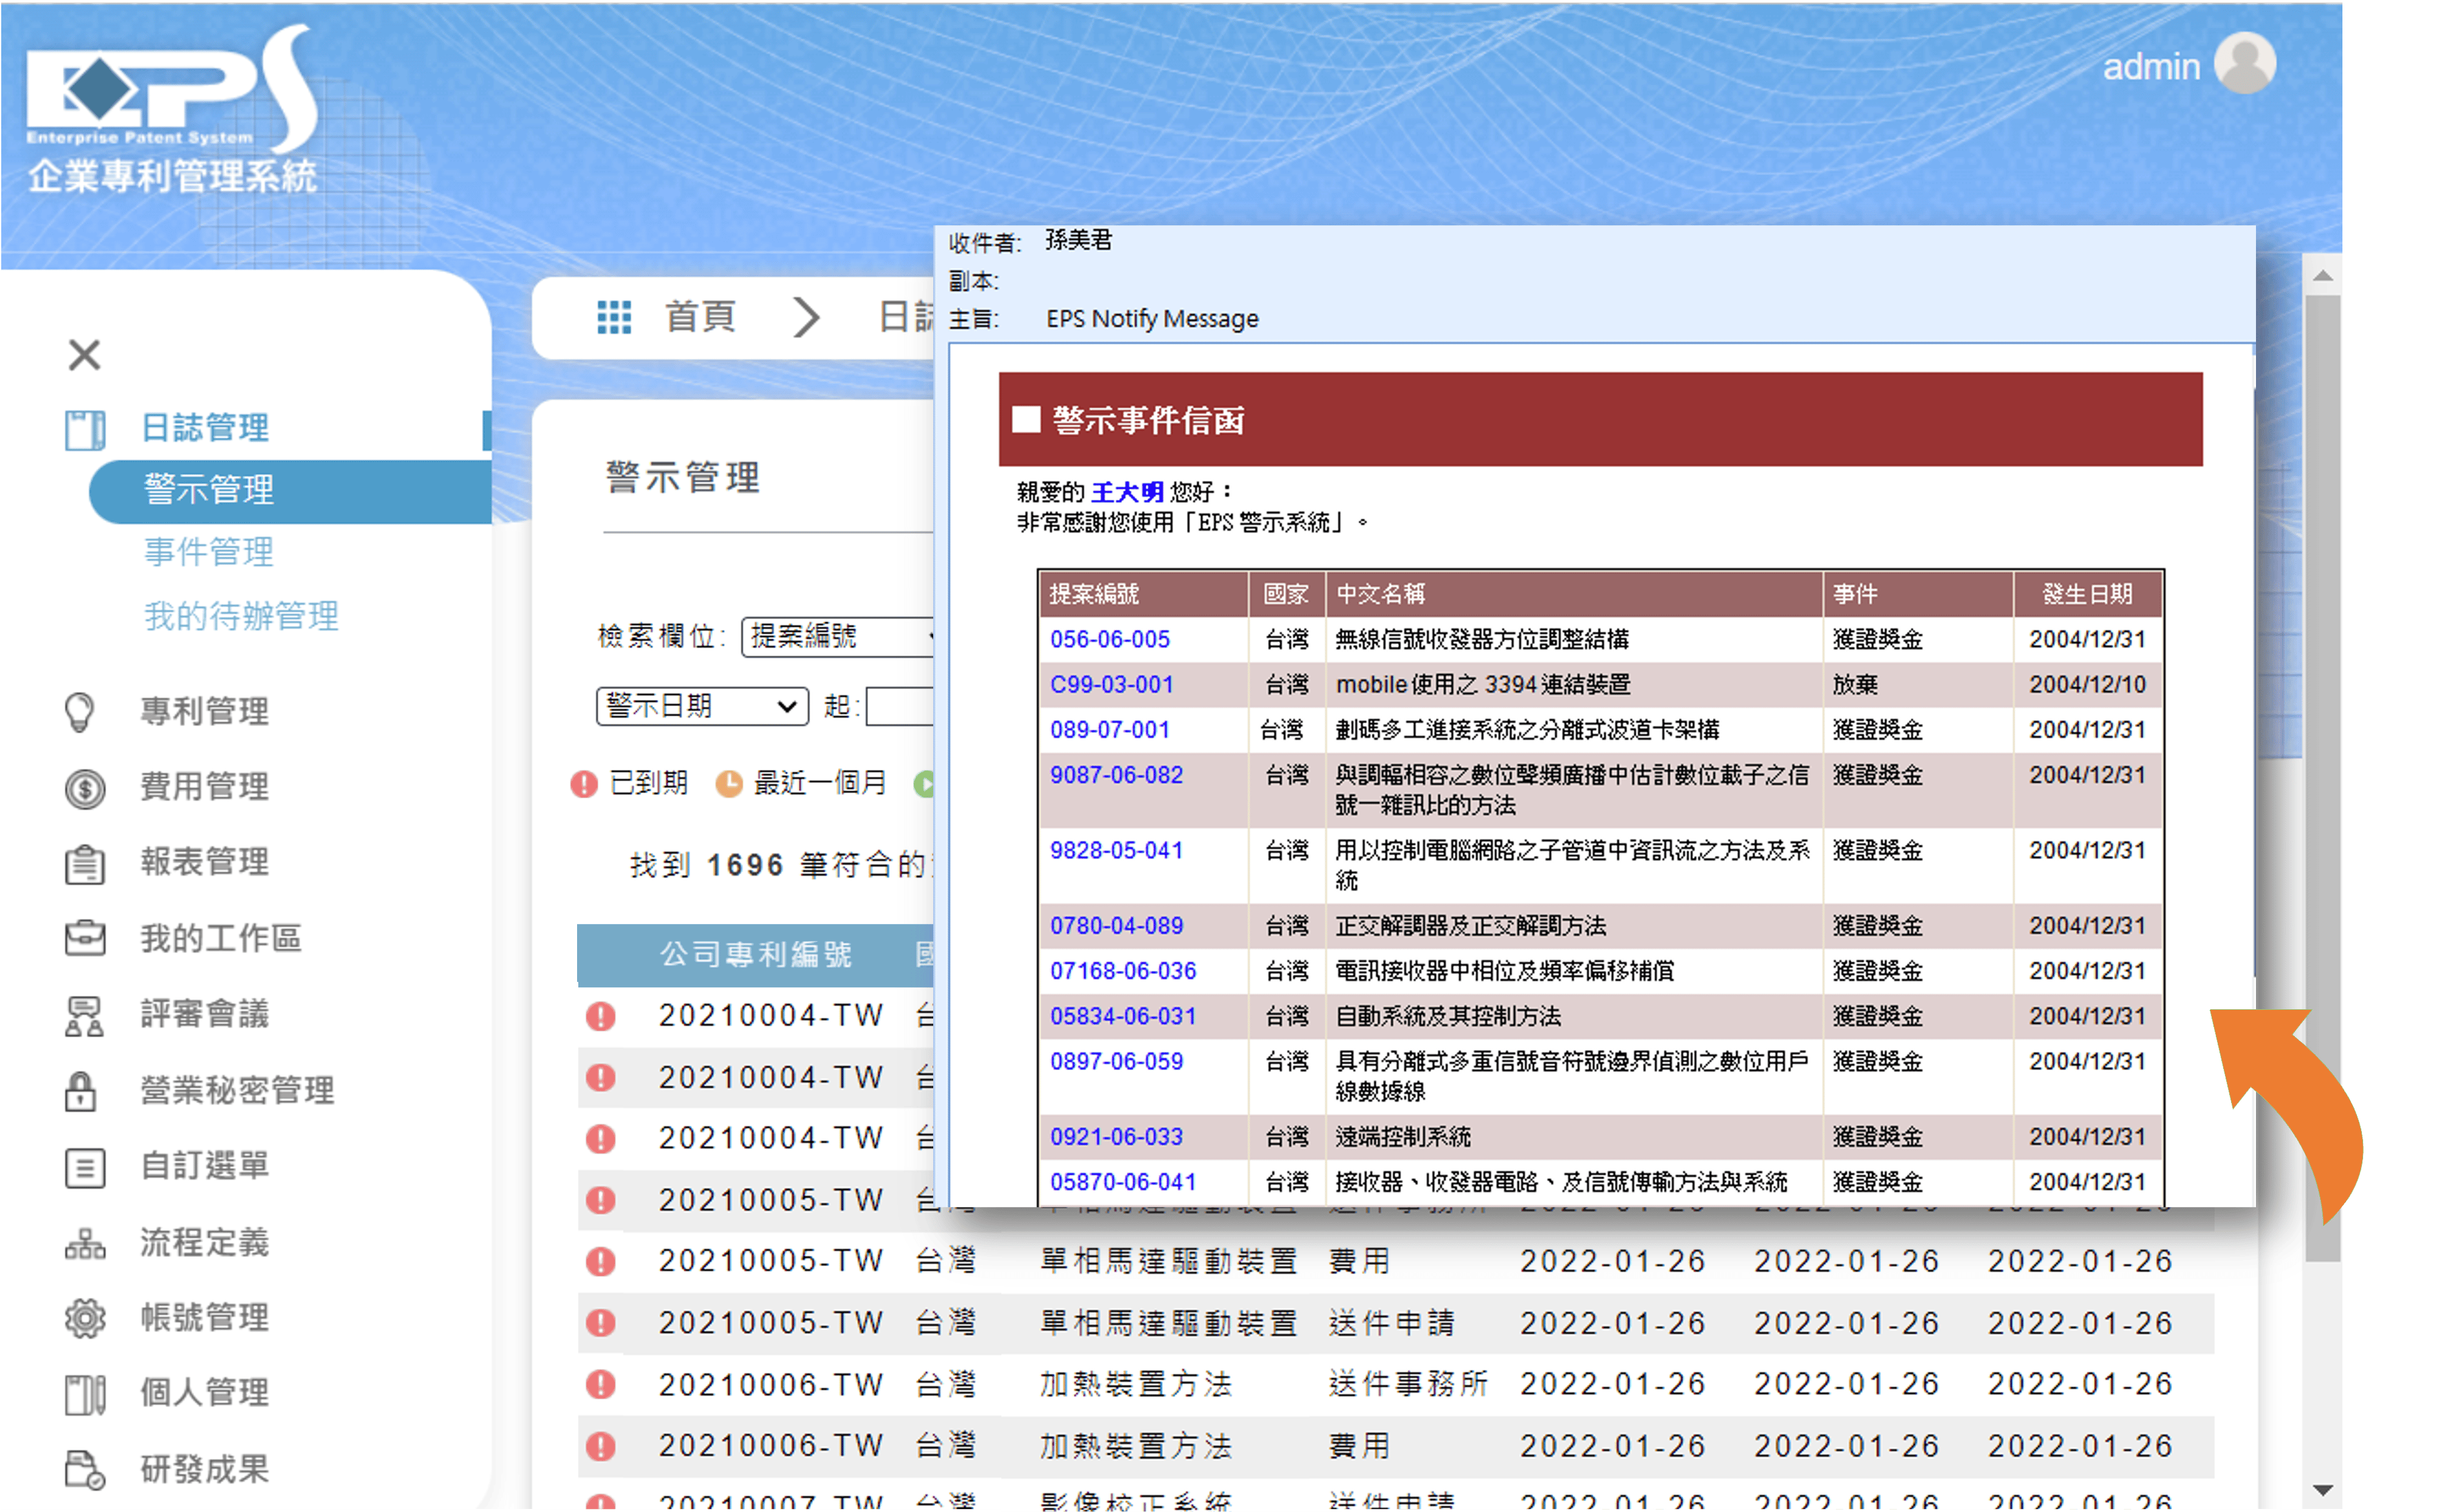Click the 報表管理 clipboard icon

[84, 863]
